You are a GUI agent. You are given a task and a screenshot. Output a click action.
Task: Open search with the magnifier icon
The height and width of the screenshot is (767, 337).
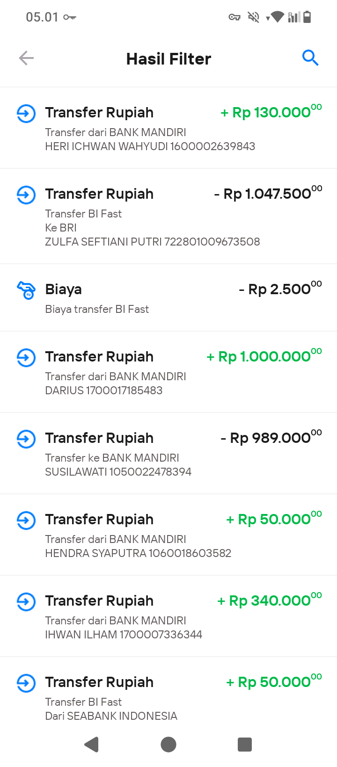click(x=310, y=58)
